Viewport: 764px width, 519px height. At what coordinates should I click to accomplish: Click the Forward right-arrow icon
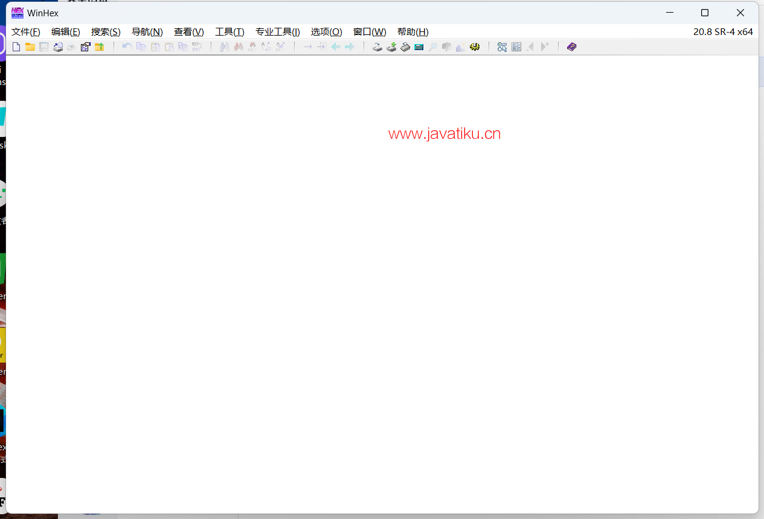tap(350, 46)
